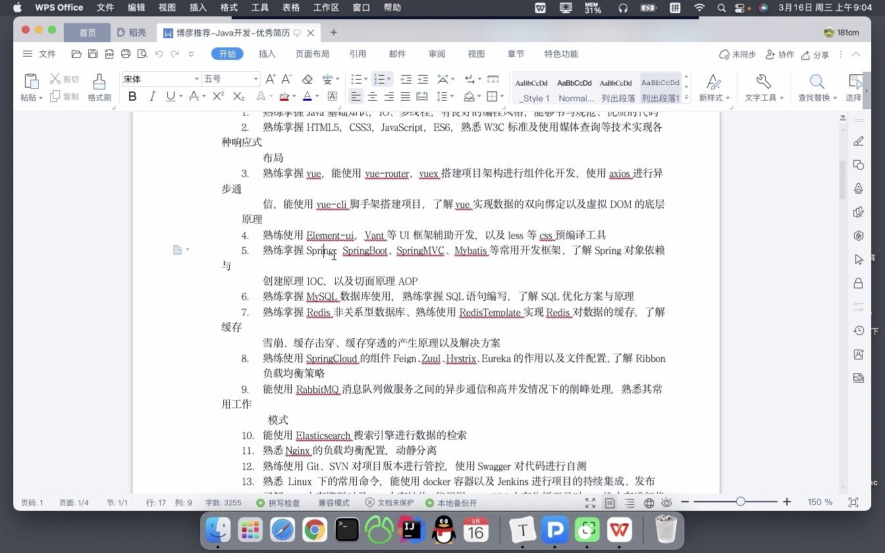Image resolution: width=885 pixels, height=553 pixels.
Task: Click the 协作 collaborate button
Action: pos(780,55)
